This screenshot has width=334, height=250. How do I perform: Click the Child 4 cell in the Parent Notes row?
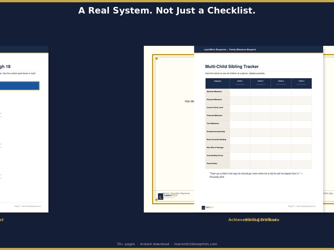pos(301,165)
